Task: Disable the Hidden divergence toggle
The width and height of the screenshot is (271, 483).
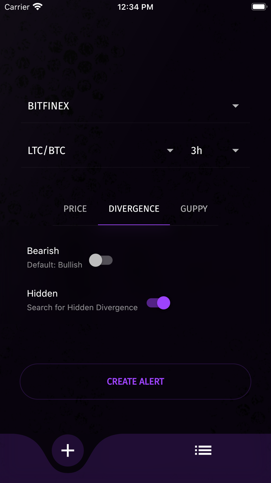Action: point(158,303)
